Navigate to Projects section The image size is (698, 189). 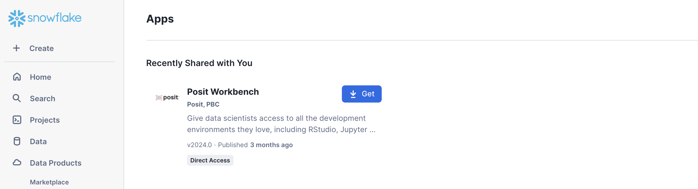[x=45, y=120]
